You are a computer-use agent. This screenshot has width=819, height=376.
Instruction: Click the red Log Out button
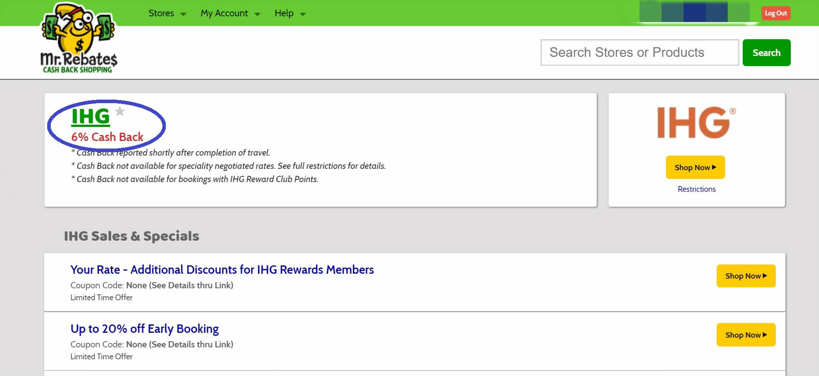pos(775,13)
